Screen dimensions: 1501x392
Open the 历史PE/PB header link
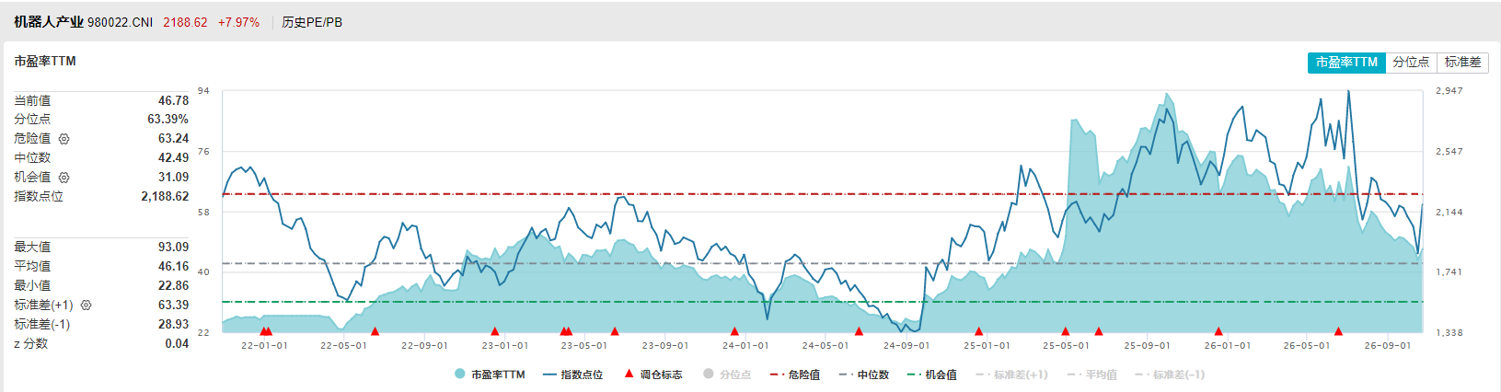pyautogui.click(x=312, y=22)
